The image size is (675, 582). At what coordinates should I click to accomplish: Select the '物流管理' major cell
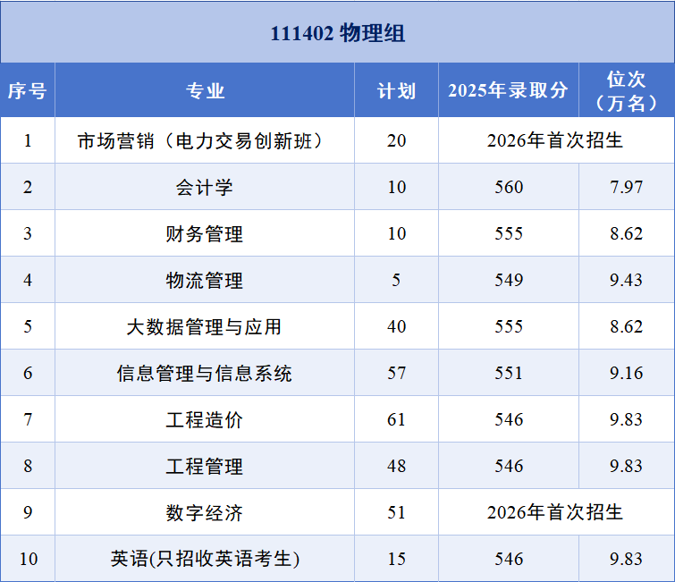click(x=205, y=280)
